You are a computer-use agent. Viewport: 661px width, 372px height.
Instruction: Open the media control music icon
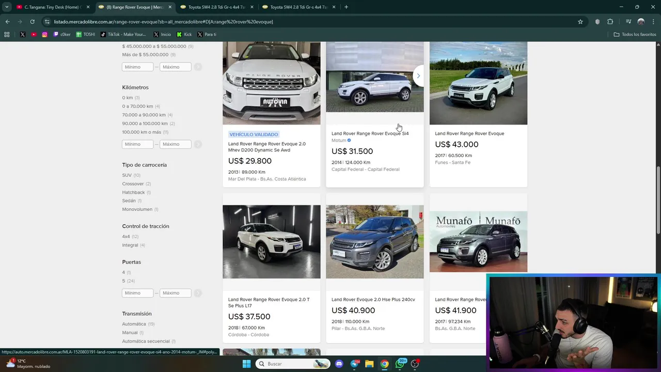click(x=628, y=22)
